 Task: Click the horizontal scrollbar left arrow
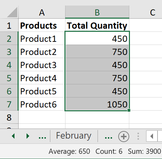pyautogui.click(x=152, y=136)
